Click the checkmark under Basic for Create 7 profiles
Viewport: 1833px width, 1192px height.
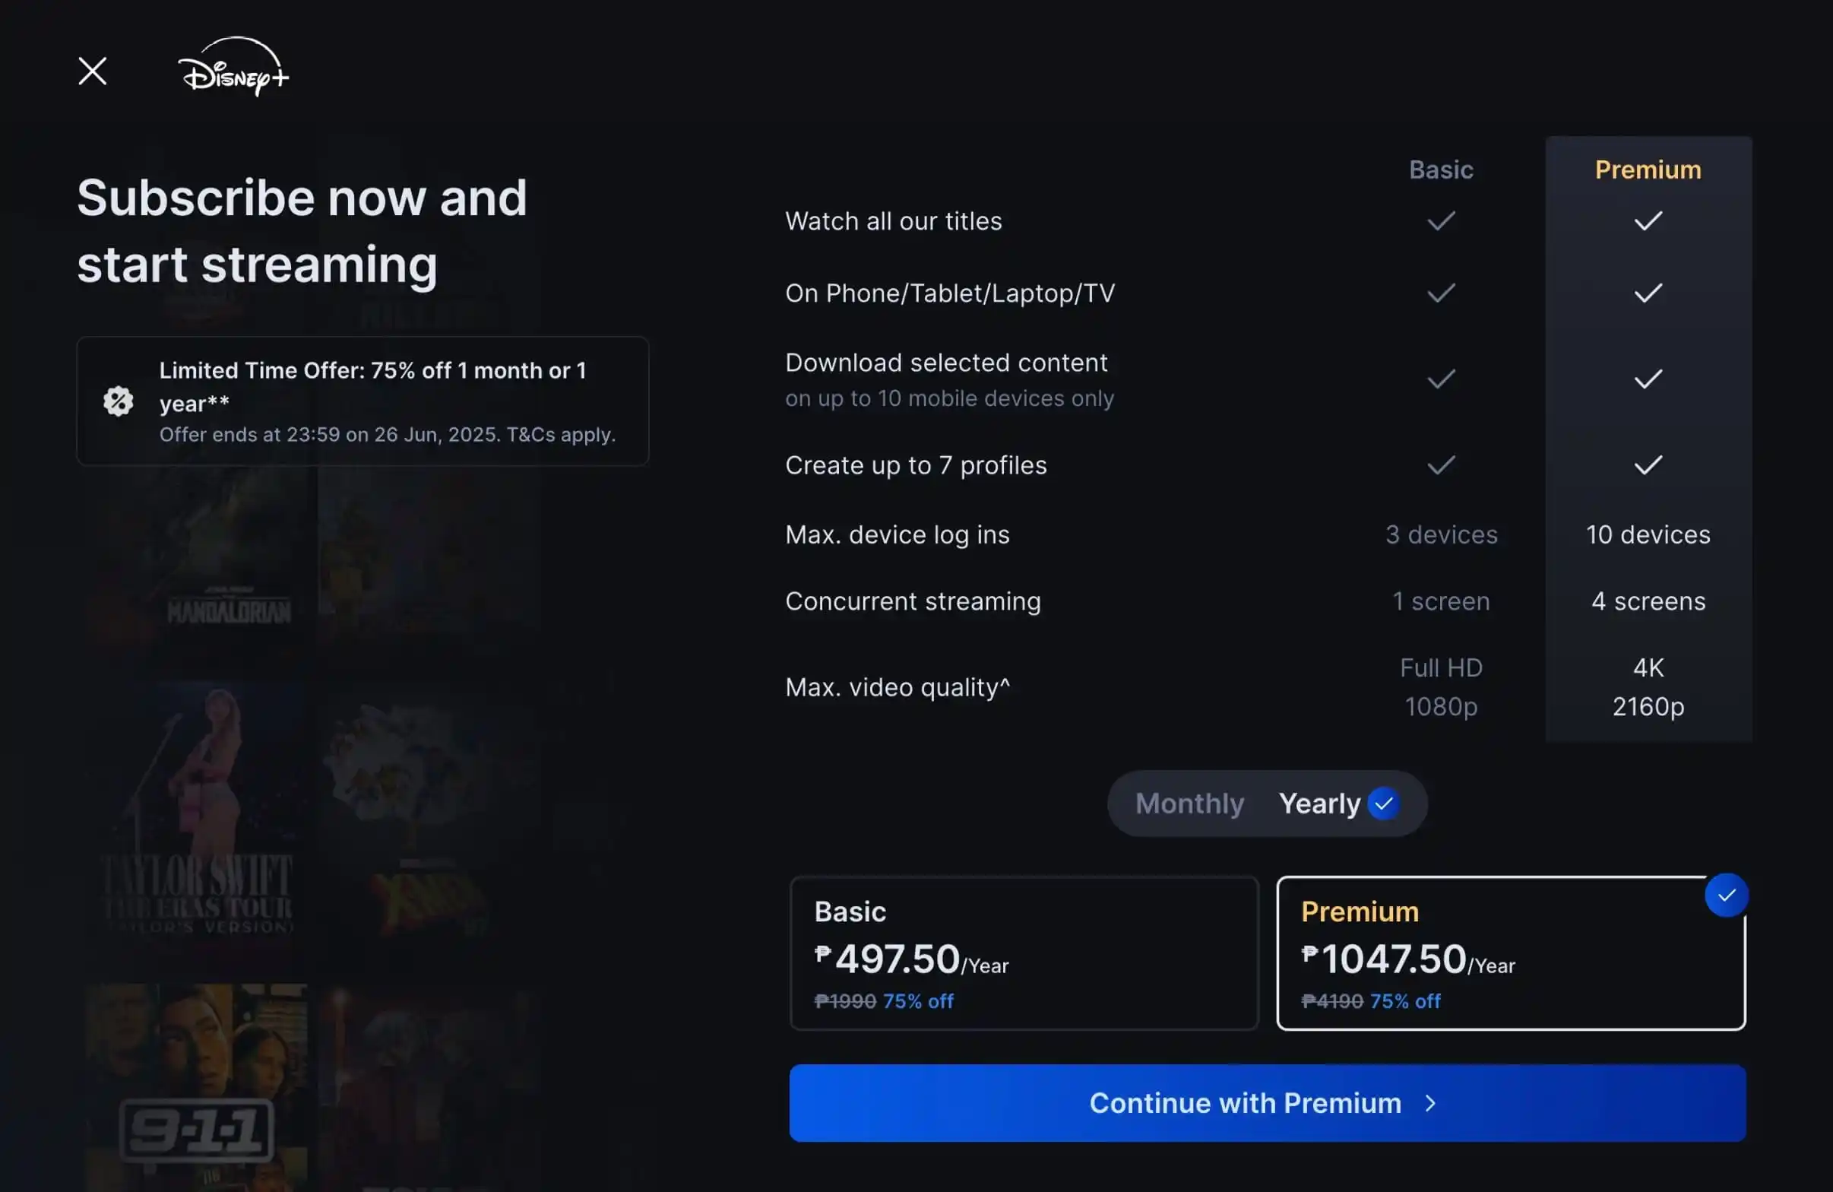tap(1440, 465)
